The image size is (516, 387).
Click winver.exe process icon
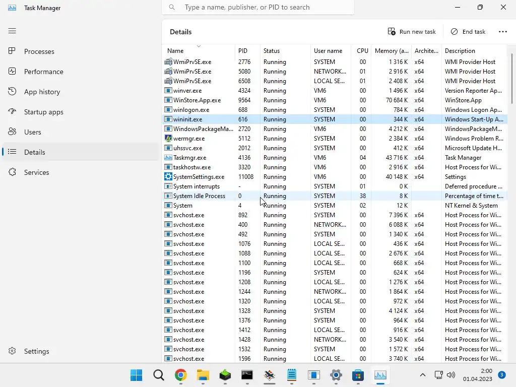click(x=168, y=91)
